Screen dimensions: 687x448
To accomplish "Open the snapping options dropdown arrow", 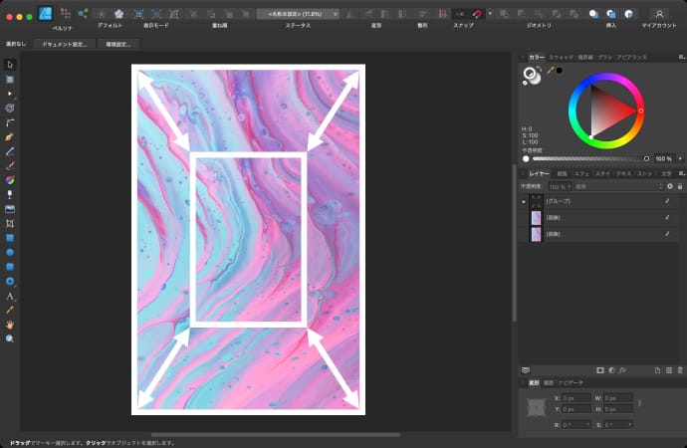I will click(x=490, y=14).
